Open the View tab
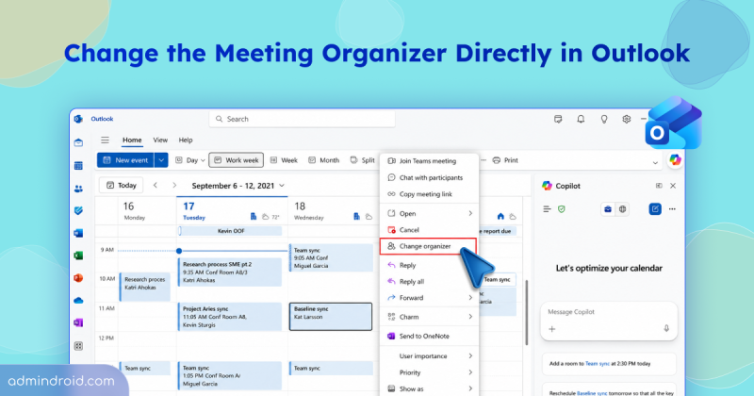The image size is (754, 396). coord(160,140)
